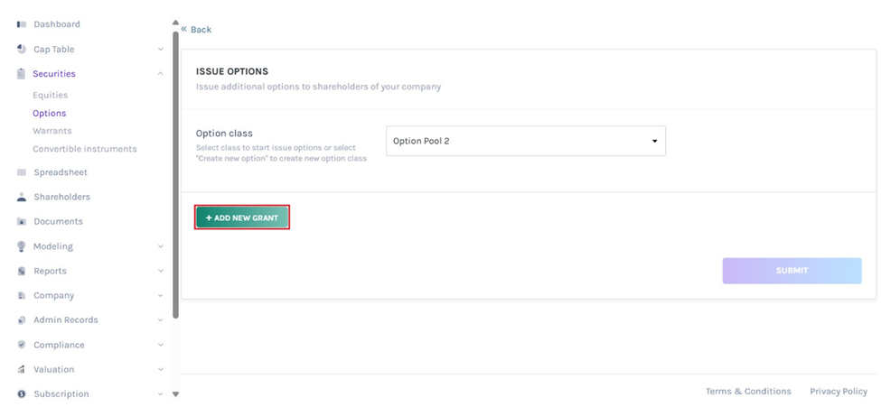
Task: Click the Dashboard icon in sidebar
Action: [22, 24]
